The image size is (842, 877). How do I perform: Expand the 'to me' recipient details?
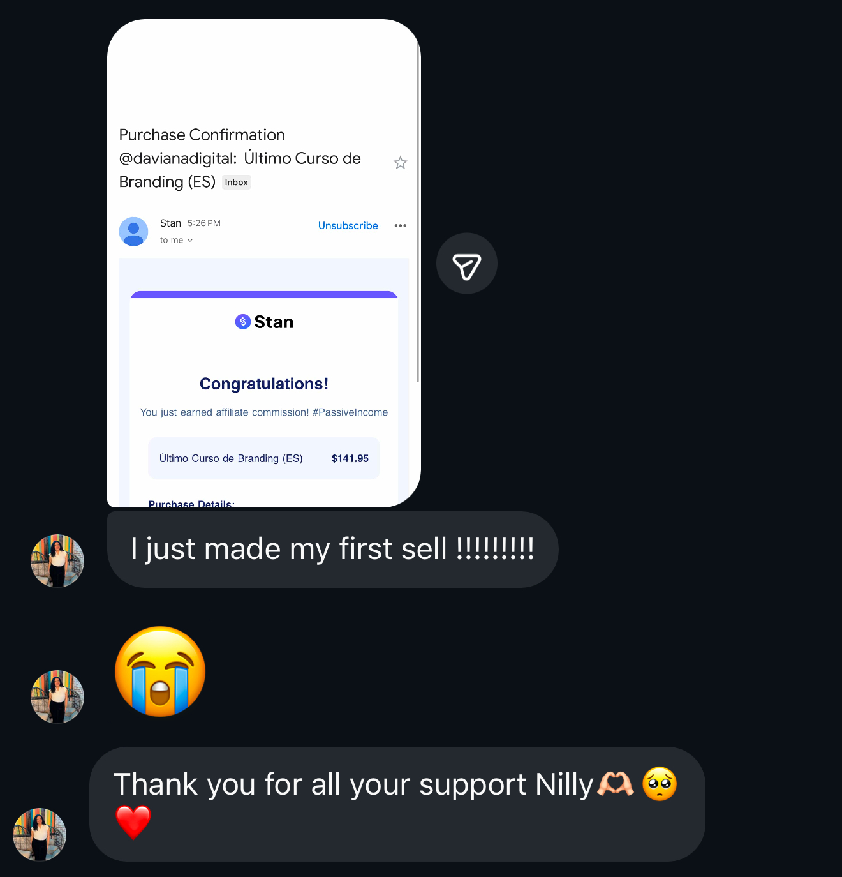click(176, 240)
